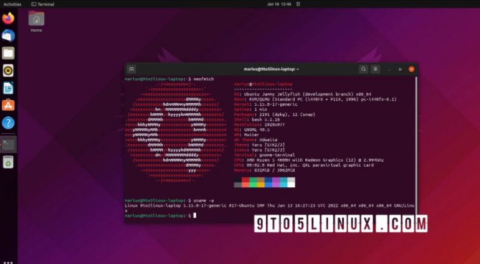
Task: Click the Kernel '5.15.0-17-generic' line
Action: pos(266,105)
